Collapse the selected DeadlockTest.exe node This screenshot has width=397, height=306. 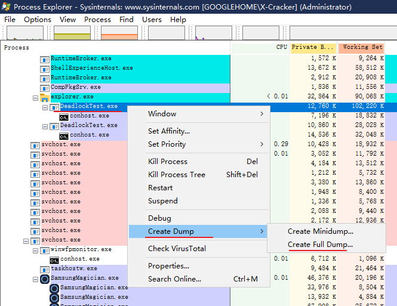pyautogui.click(x=45, y=108)
